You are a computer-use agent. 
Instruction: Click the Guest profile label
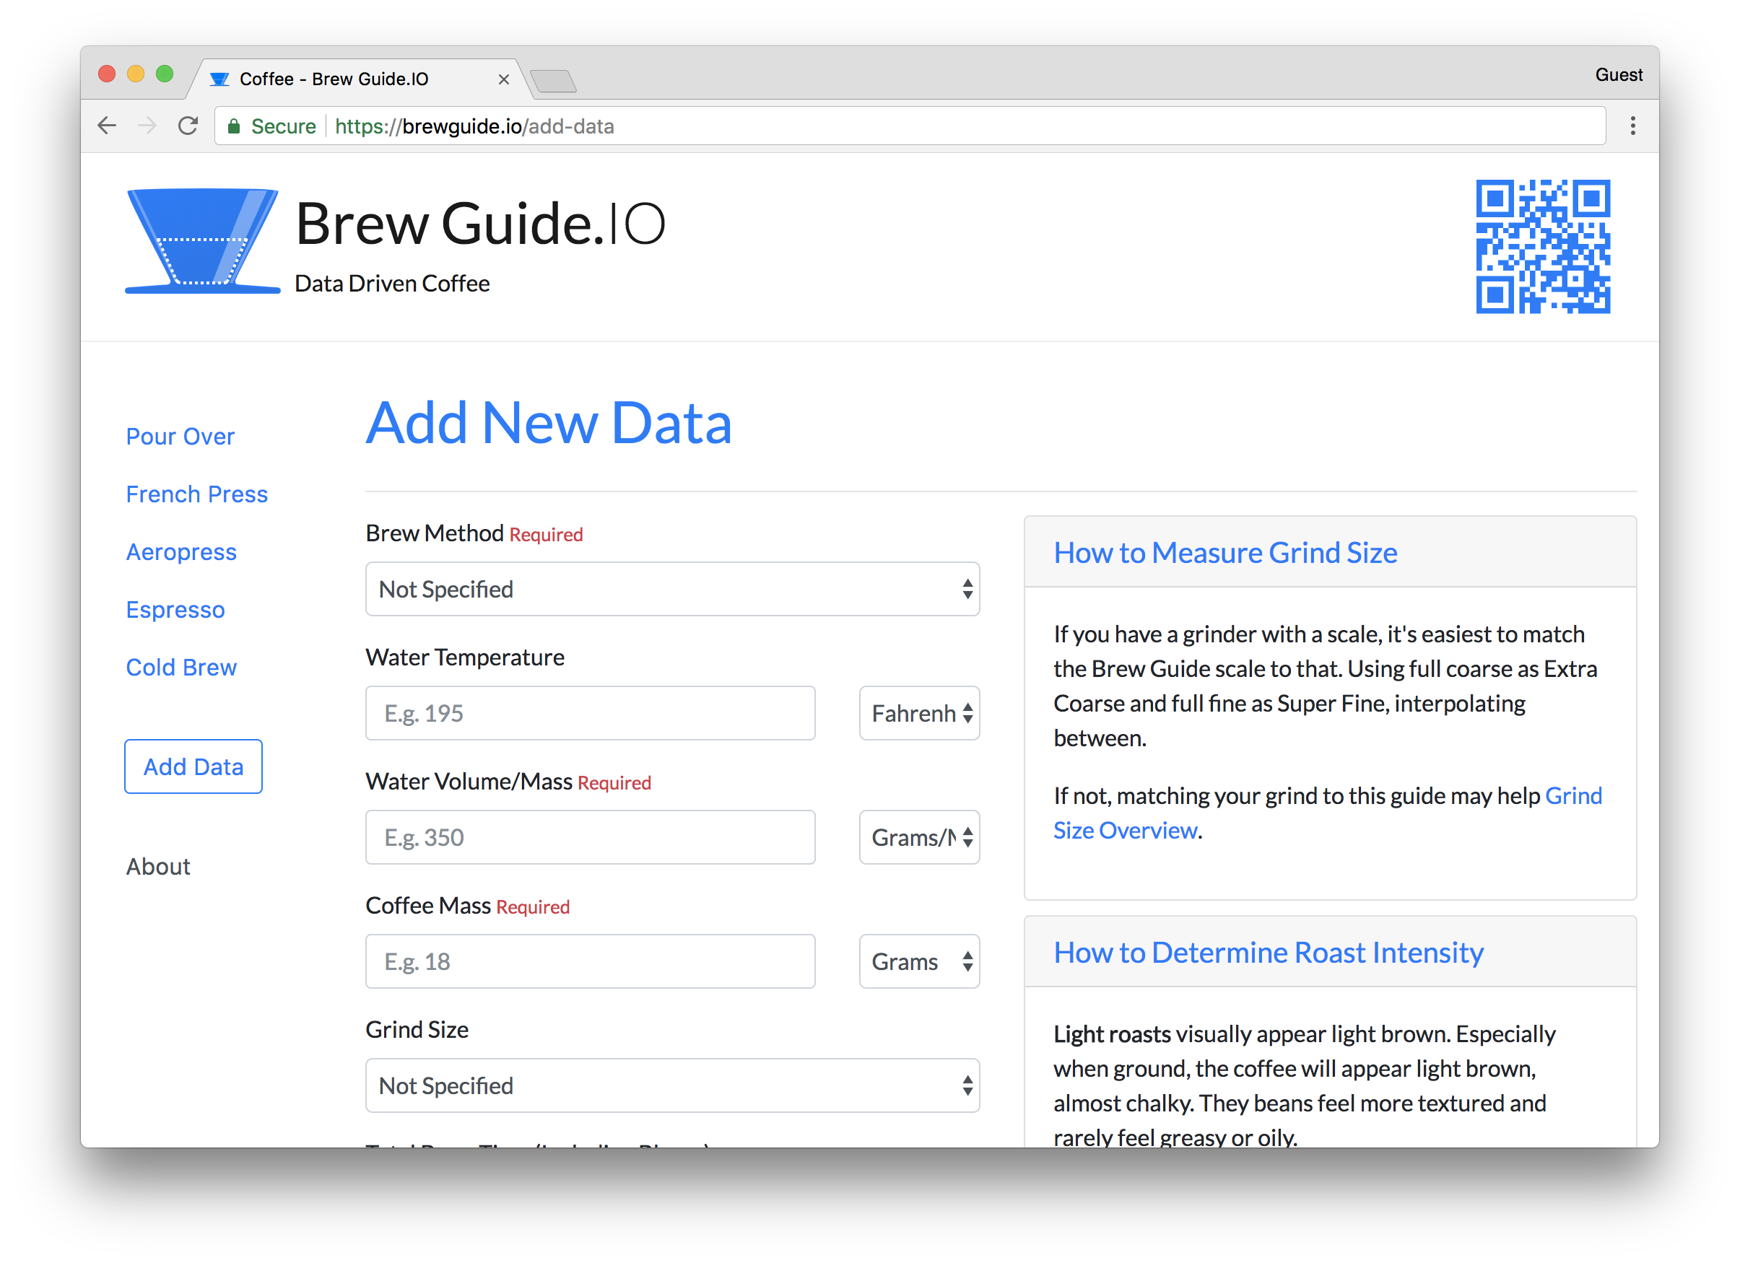1619,74
